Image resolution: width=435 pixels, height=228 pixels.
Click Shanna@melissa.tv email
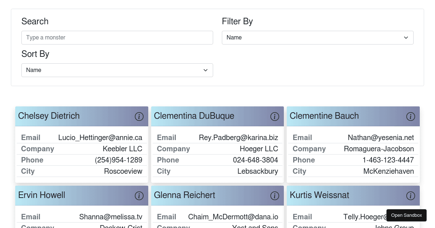tap(111, 217)
